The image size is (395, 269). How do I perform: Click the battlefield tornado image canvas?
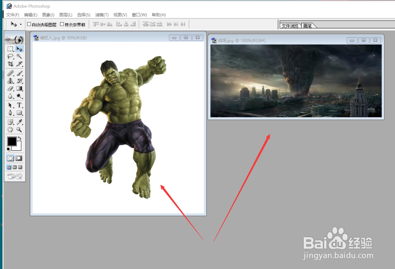point(296,81)
